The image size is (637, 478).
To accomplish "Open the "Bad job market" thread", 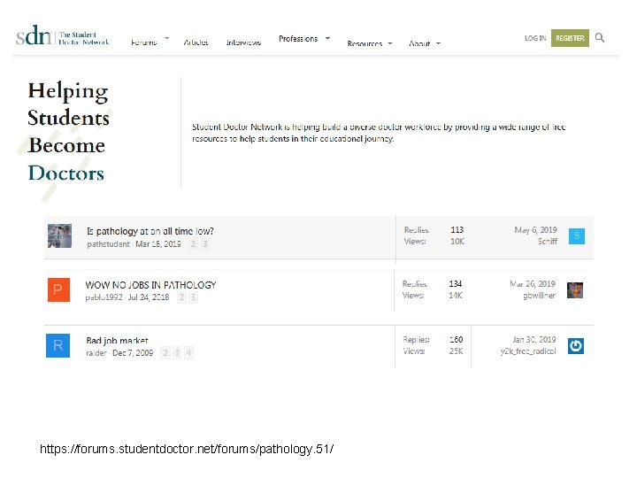I will pyautogui.click(x=117, y=340).
